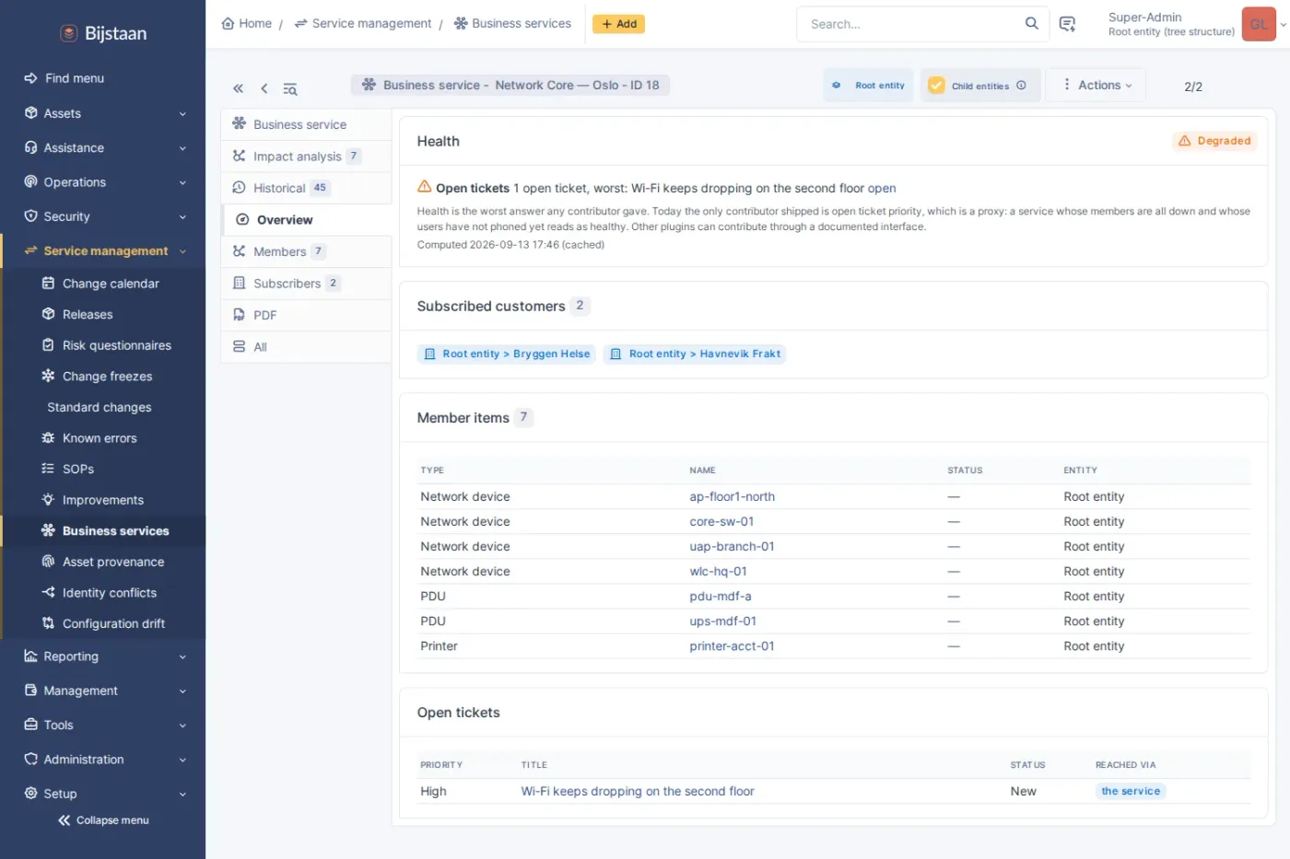Click the Child entities info icon
1290x859 pixels.
1021,86
